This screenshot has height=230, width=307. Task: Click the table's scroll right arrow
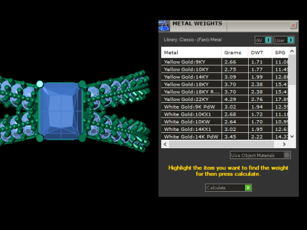(x=284, y=144)
